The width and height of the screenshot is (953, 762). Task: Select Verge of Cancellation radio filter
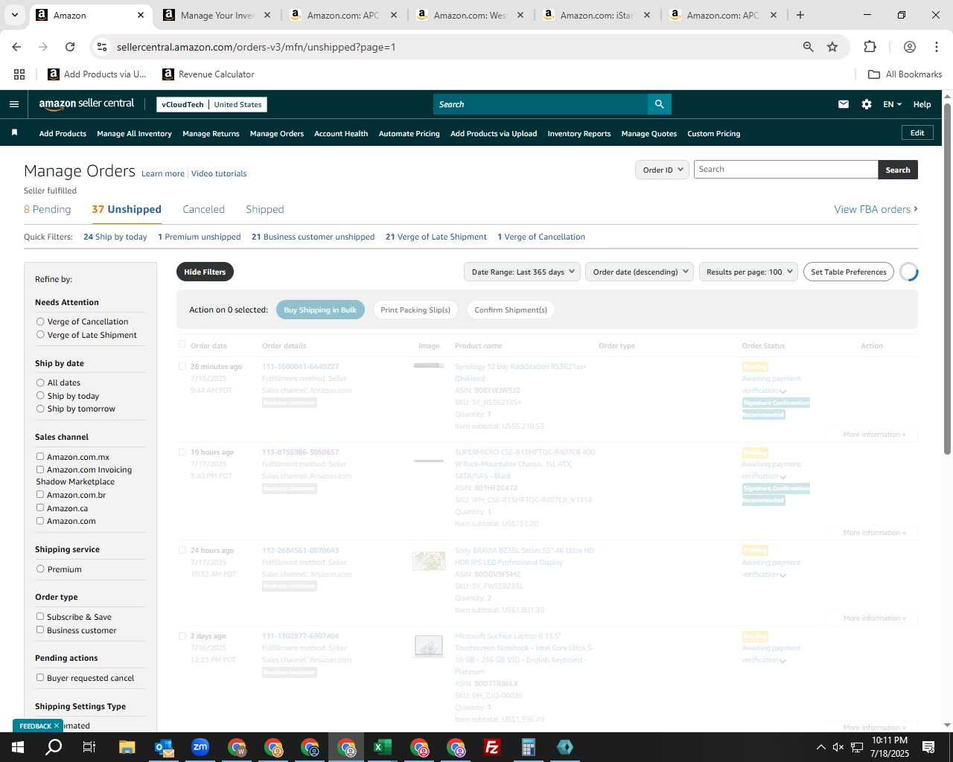tap(40, 321)
